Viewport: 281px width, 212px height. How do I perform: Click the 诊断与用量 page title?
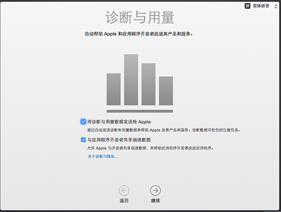pos(140,17)
